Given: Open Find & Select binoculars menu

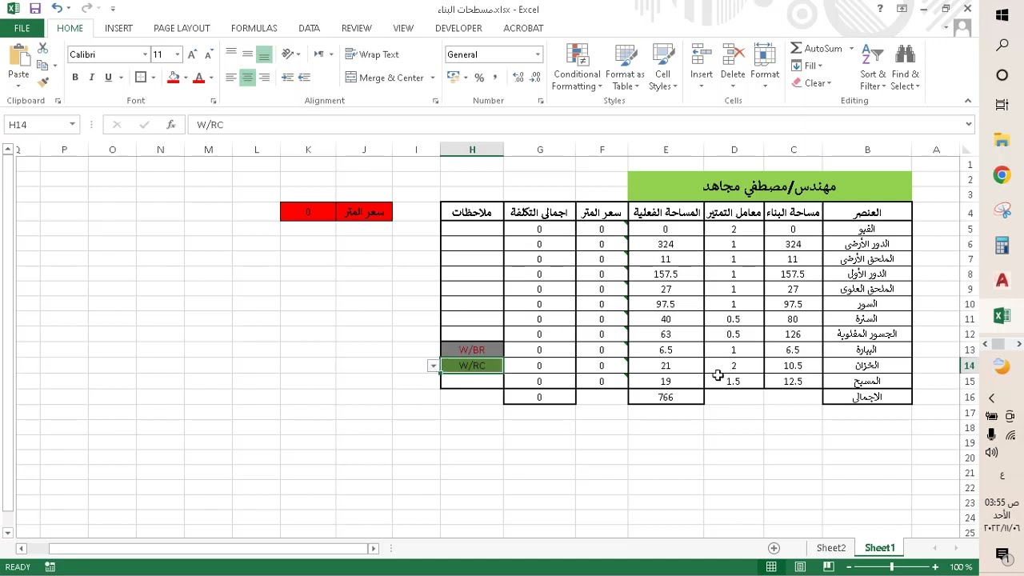Looking at the screenshot, I should pos(905,67).
